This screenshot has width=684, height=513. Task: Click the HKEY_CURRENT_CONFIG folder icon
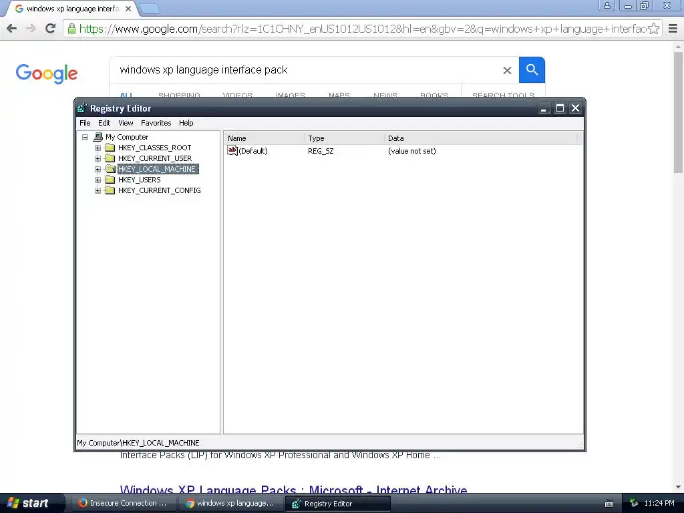[110, 190]
